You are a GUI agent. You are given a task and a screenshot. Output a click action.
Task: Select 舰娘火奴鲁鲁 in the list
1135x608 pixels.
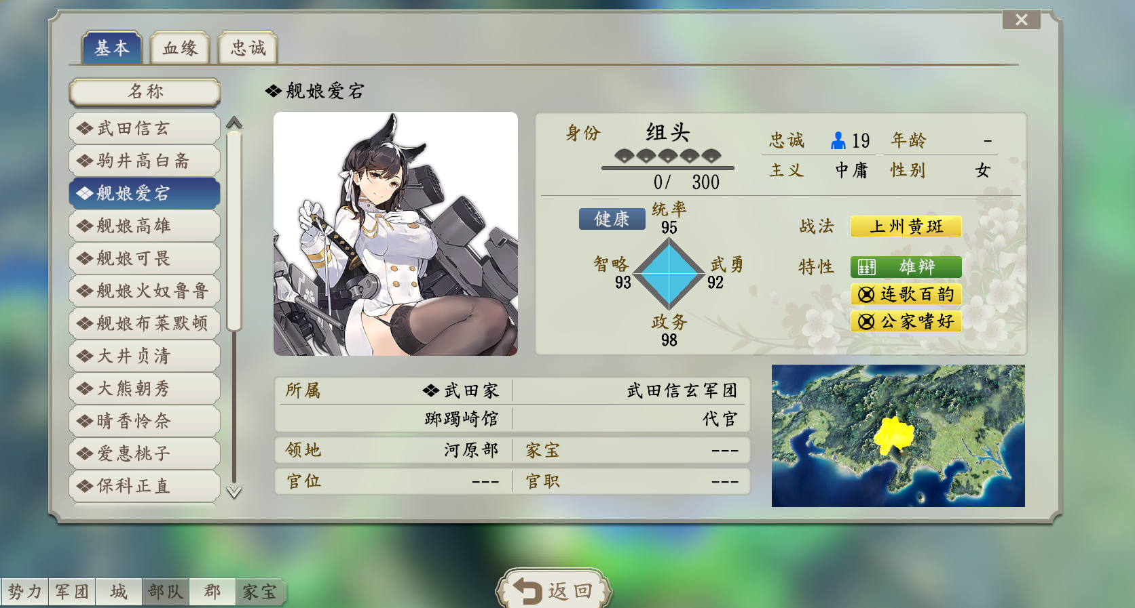[145, 291]
